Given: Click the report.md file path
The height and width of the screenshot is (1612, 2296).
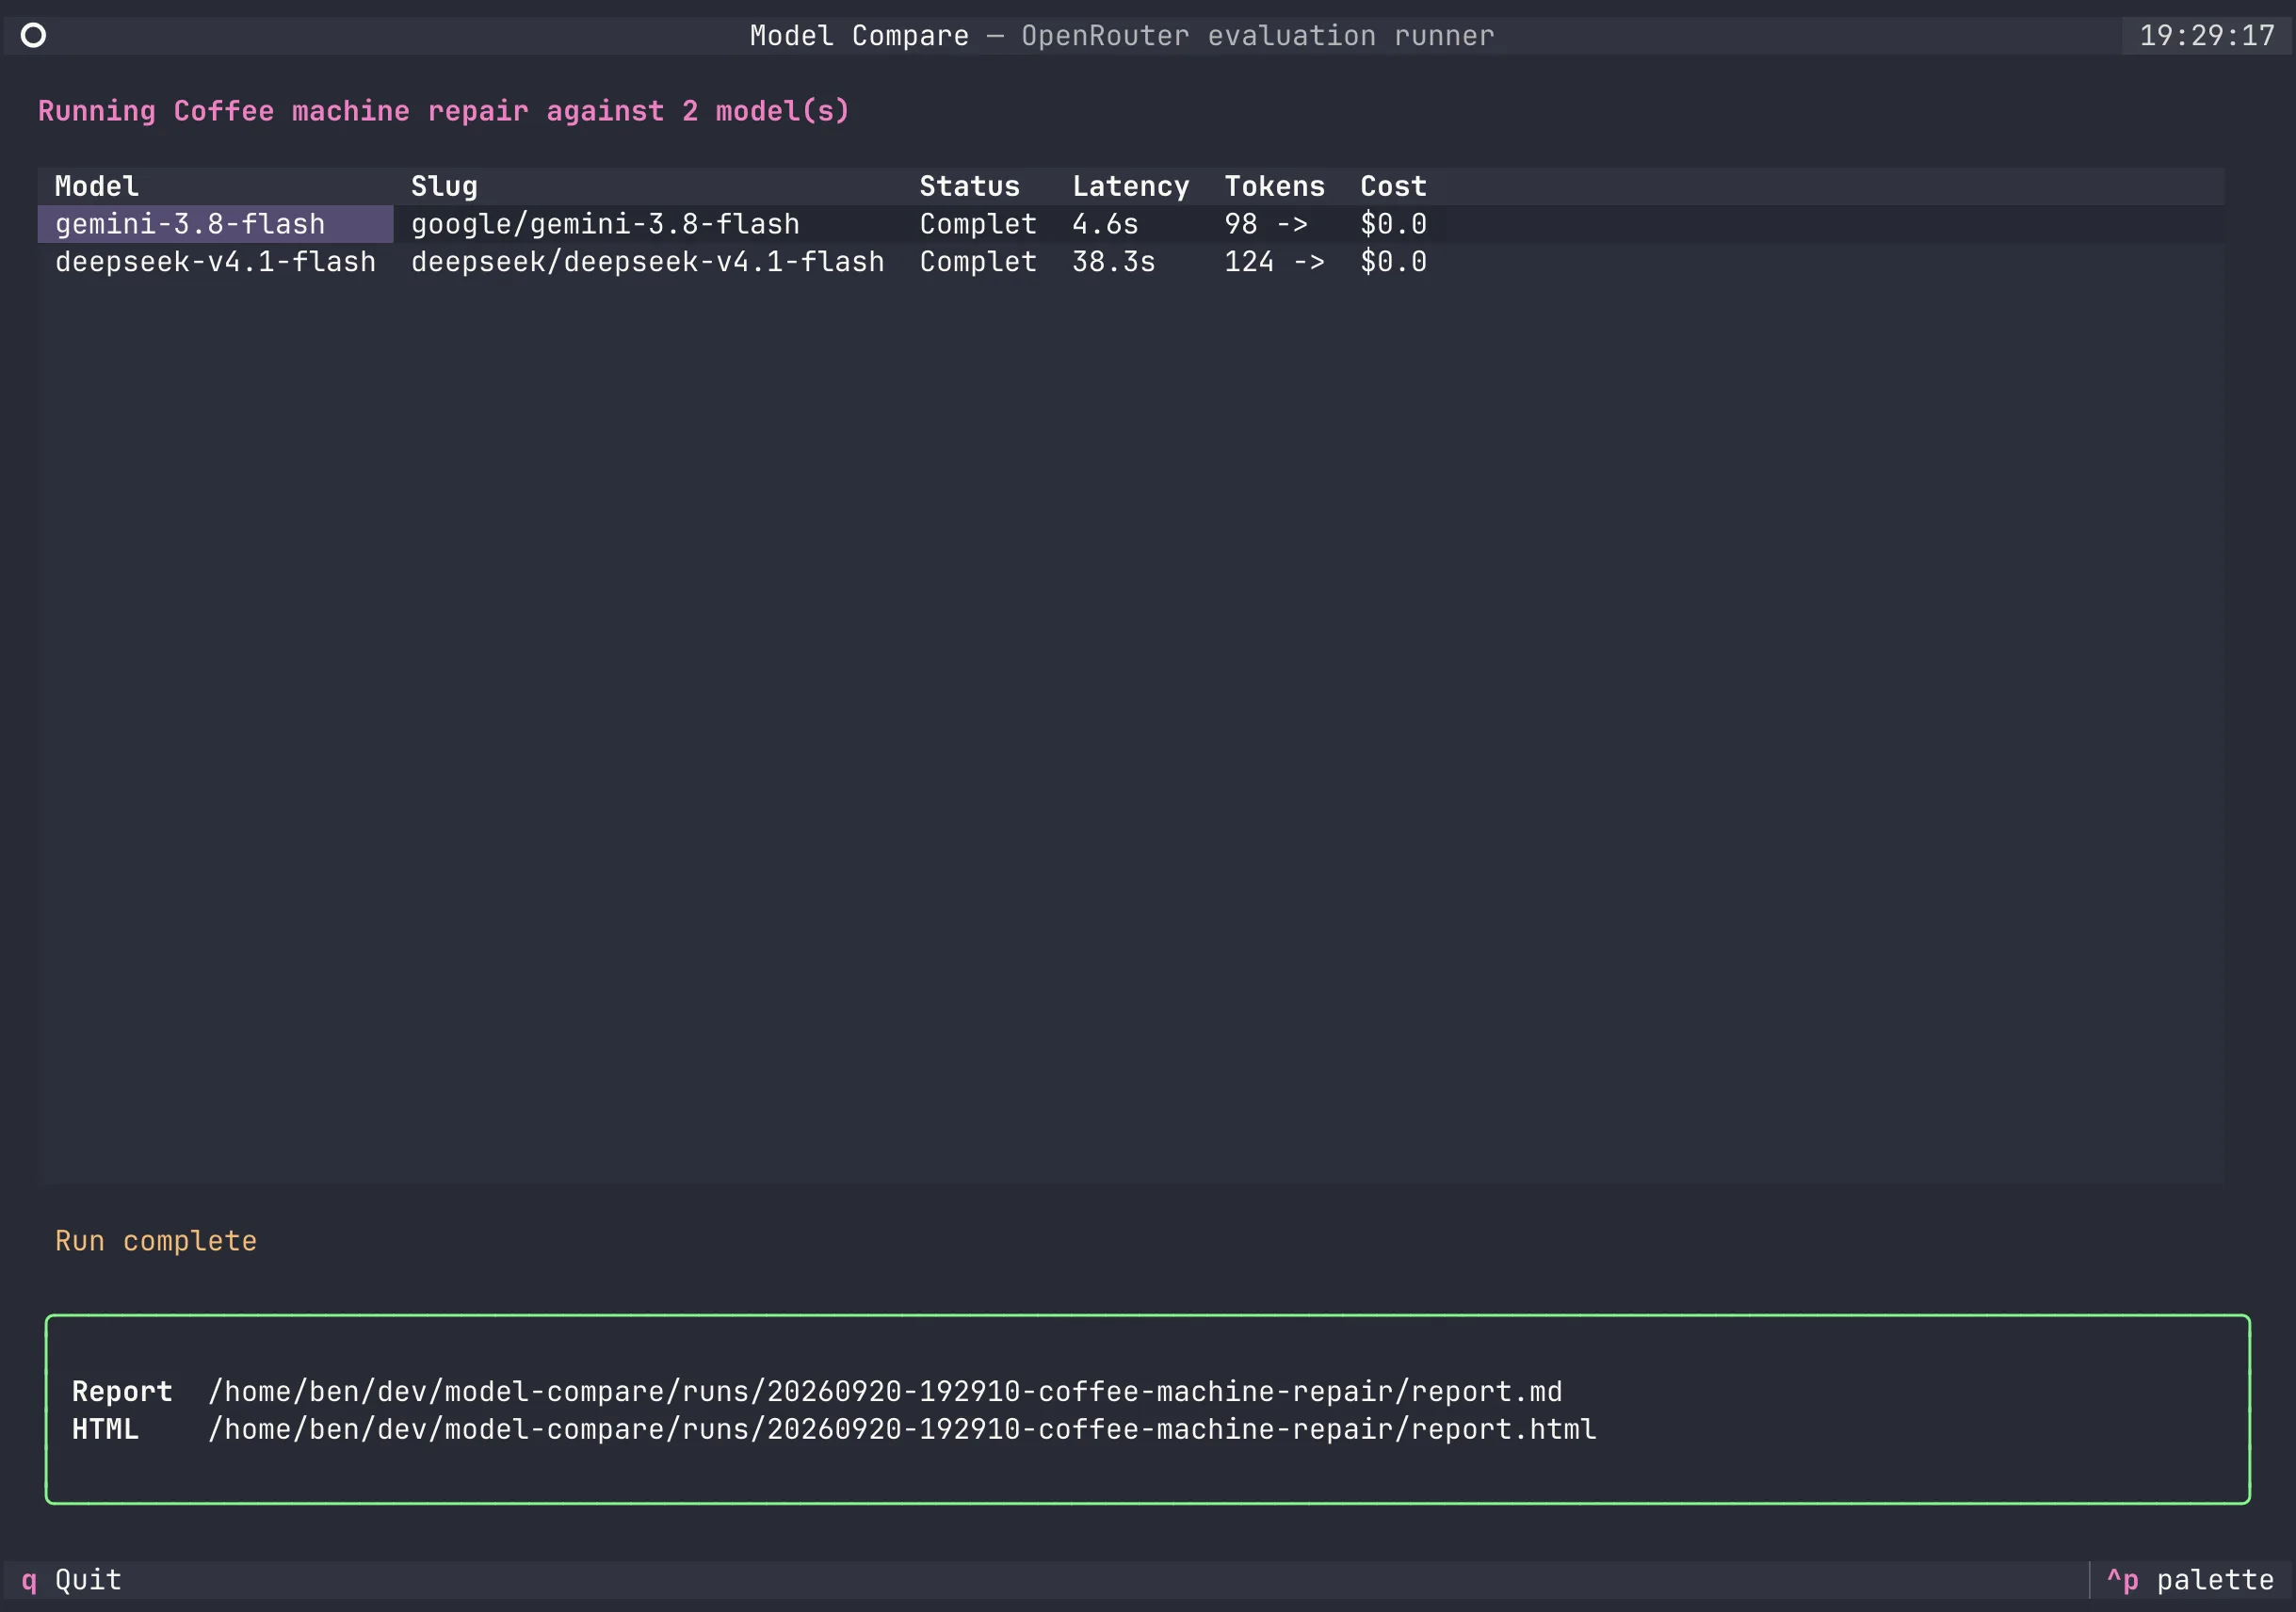Looking at the screenshot, I should click(885, 1391).
